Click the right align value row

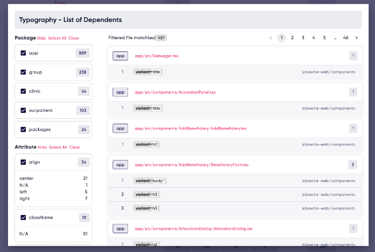(54, 198)
